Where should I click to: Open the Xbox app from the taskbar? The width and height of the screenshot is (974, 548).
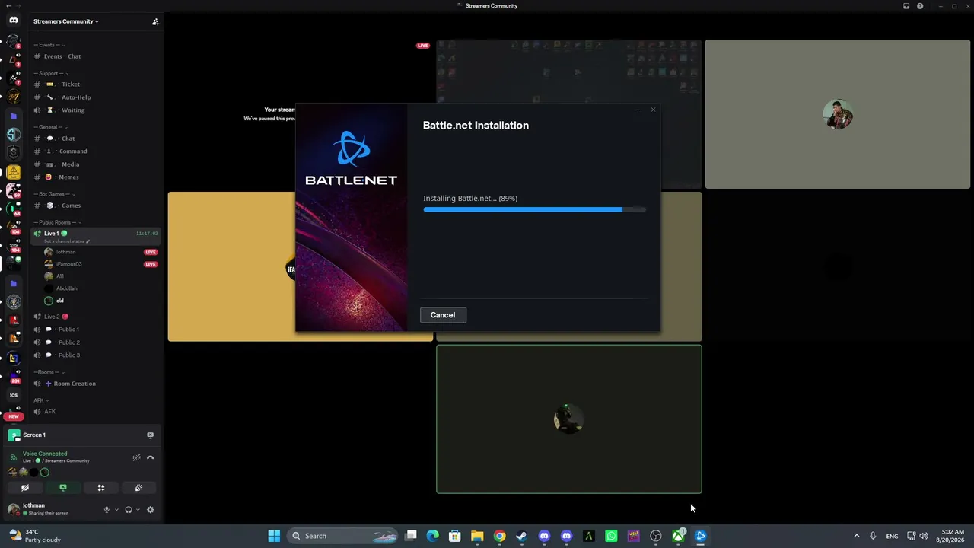pyautogui.click(x=678, y=536)
